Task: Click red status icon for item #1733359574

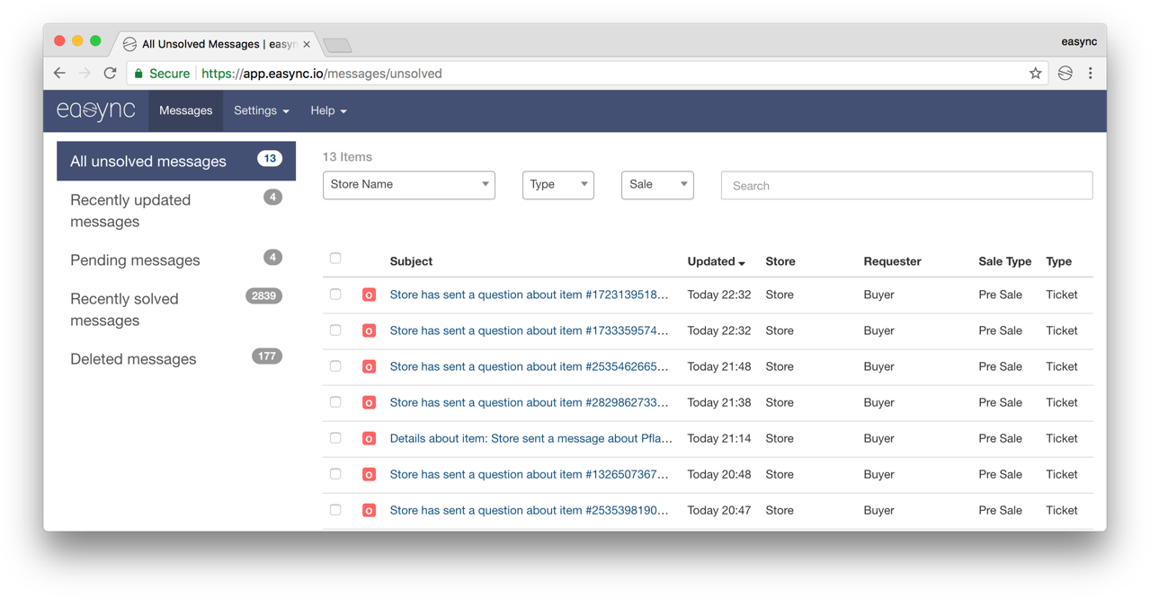Action: pyautogui.click(x=369, y=330)
